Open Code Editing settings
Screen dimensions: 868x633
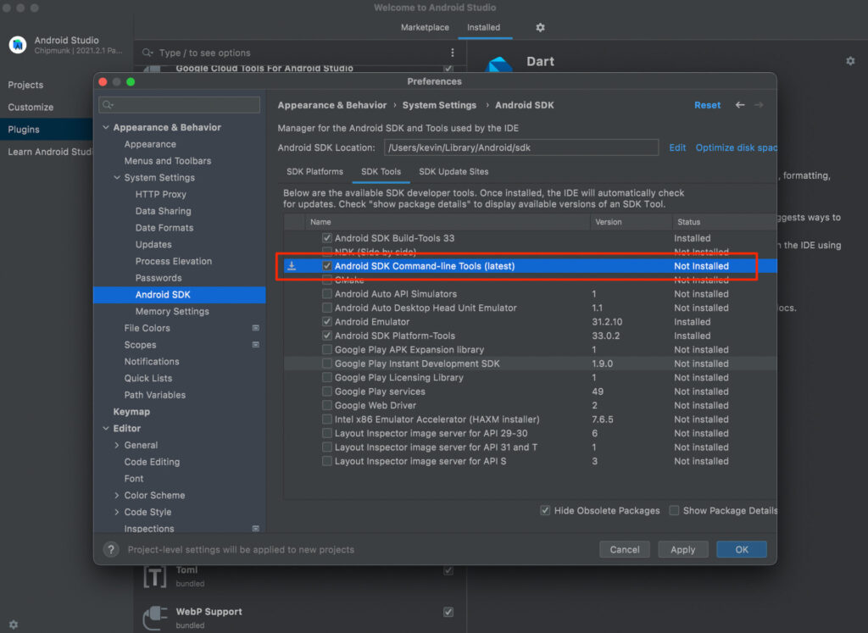point(152,462)
